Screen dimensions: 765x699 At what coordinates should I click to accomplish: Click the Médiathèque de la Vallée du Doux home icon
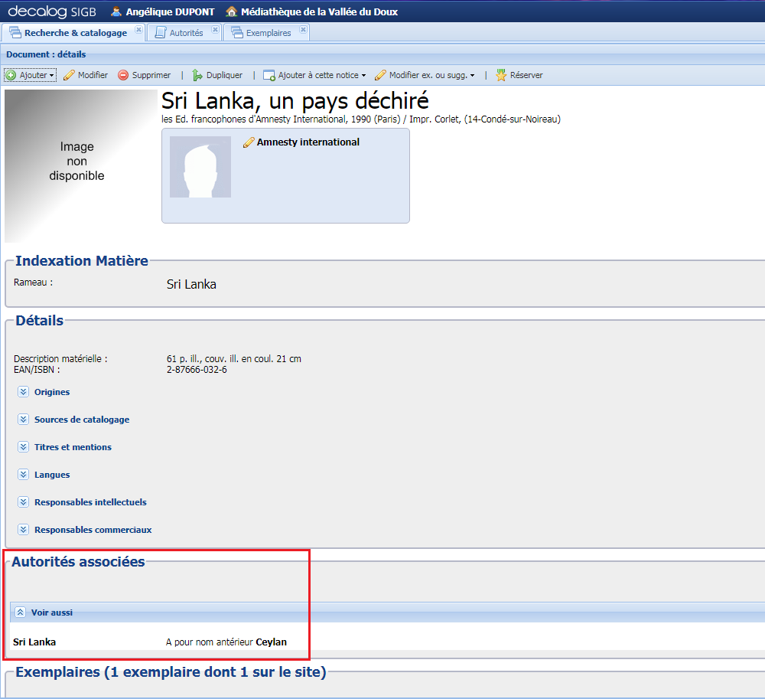(231, 11)
